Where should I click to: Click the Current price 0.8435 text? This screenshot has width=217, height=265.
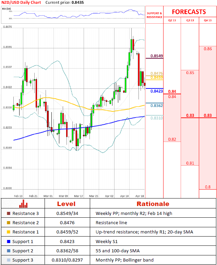tap(64, 2)
